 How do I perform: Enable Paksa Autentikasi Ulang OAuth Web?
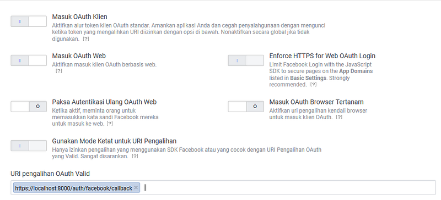29,107
